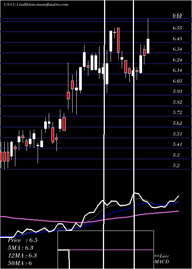Click the 6.34 price axis label
This screenshot has height=269, width=192.
(x=177, y=49)
